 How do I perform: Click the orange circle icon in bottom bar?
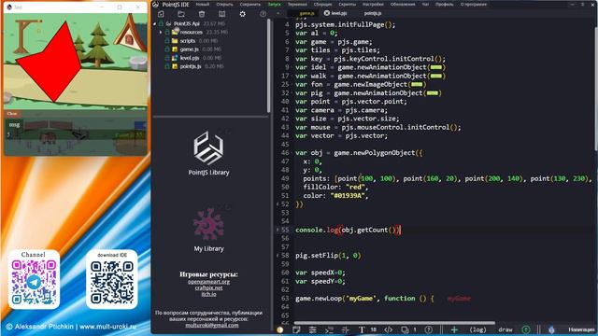coord(280,329)
